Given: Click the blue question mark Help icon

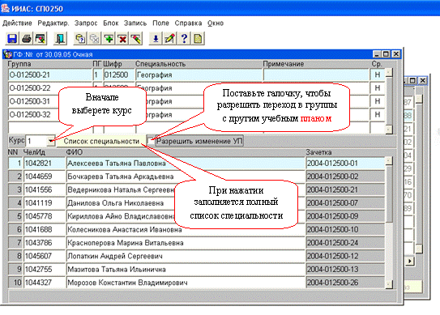Looking at the screenshot, I should [x=184, y=38].
